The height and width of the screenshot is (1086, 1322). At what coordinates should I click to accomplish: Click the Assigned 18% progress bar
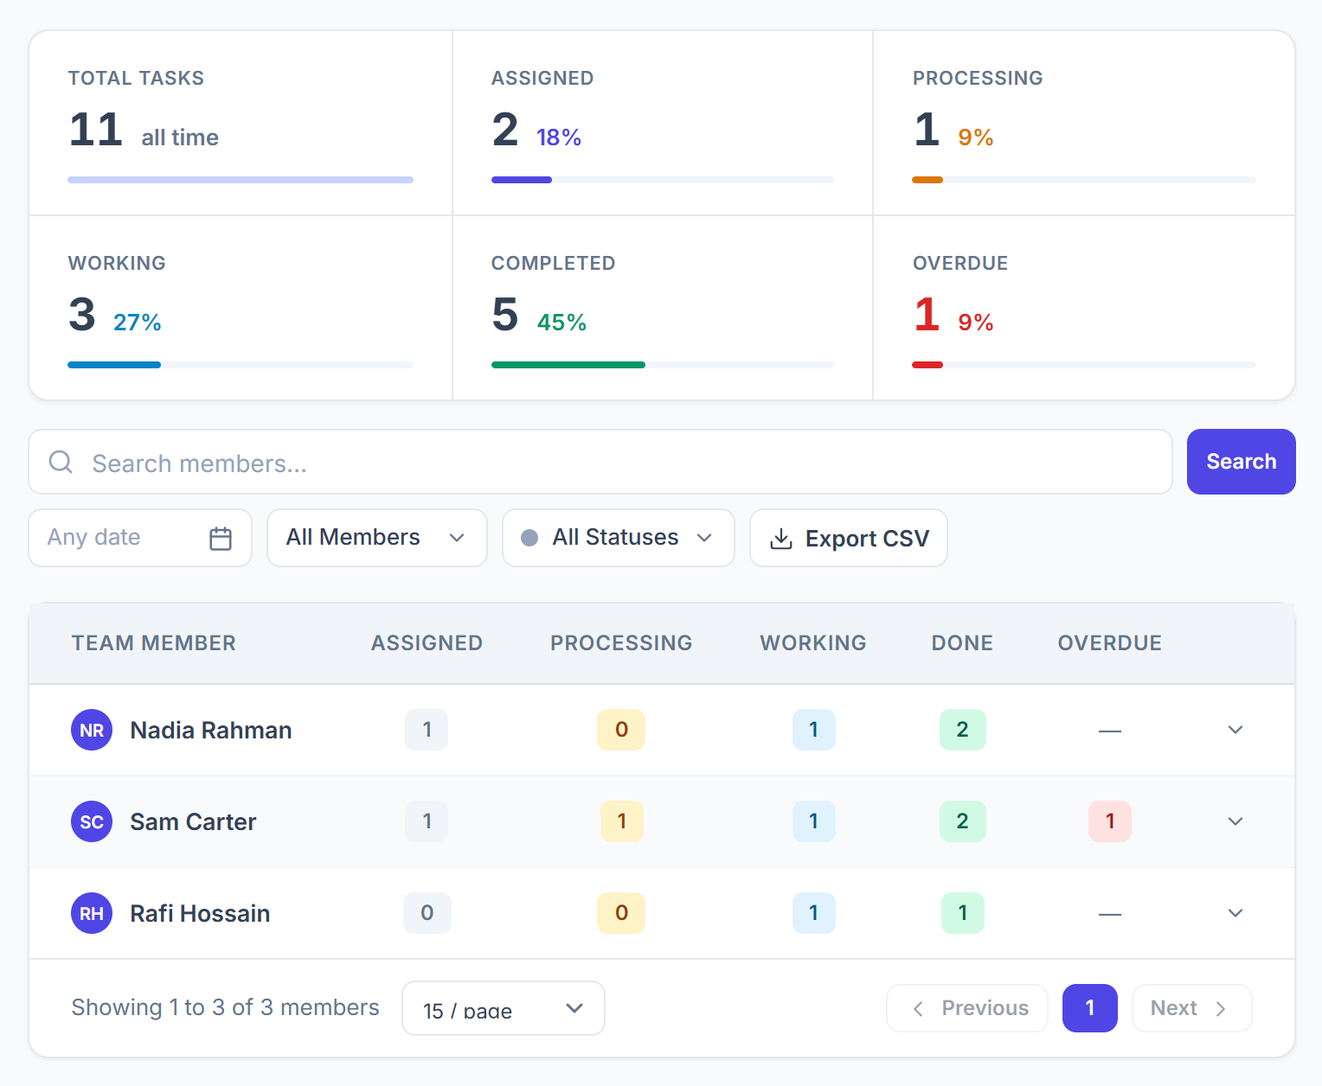pos(663,180)
